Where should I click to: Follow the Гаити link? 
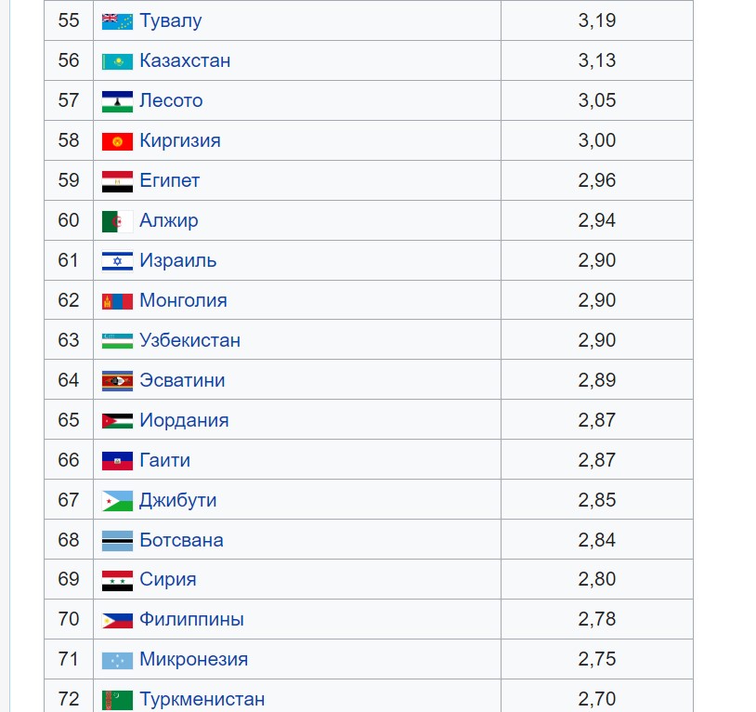(x=165, y=460)
